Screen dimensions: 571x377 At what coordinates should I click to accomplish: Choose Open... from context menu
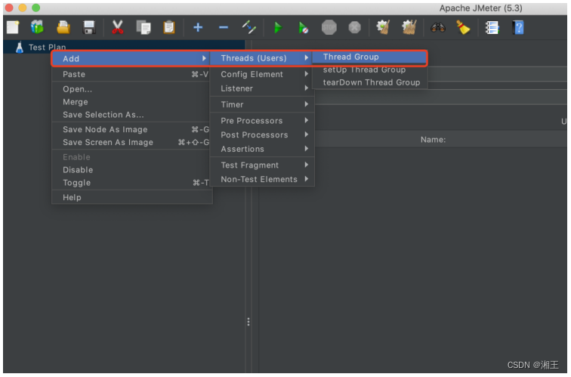(x=132, y=89)
